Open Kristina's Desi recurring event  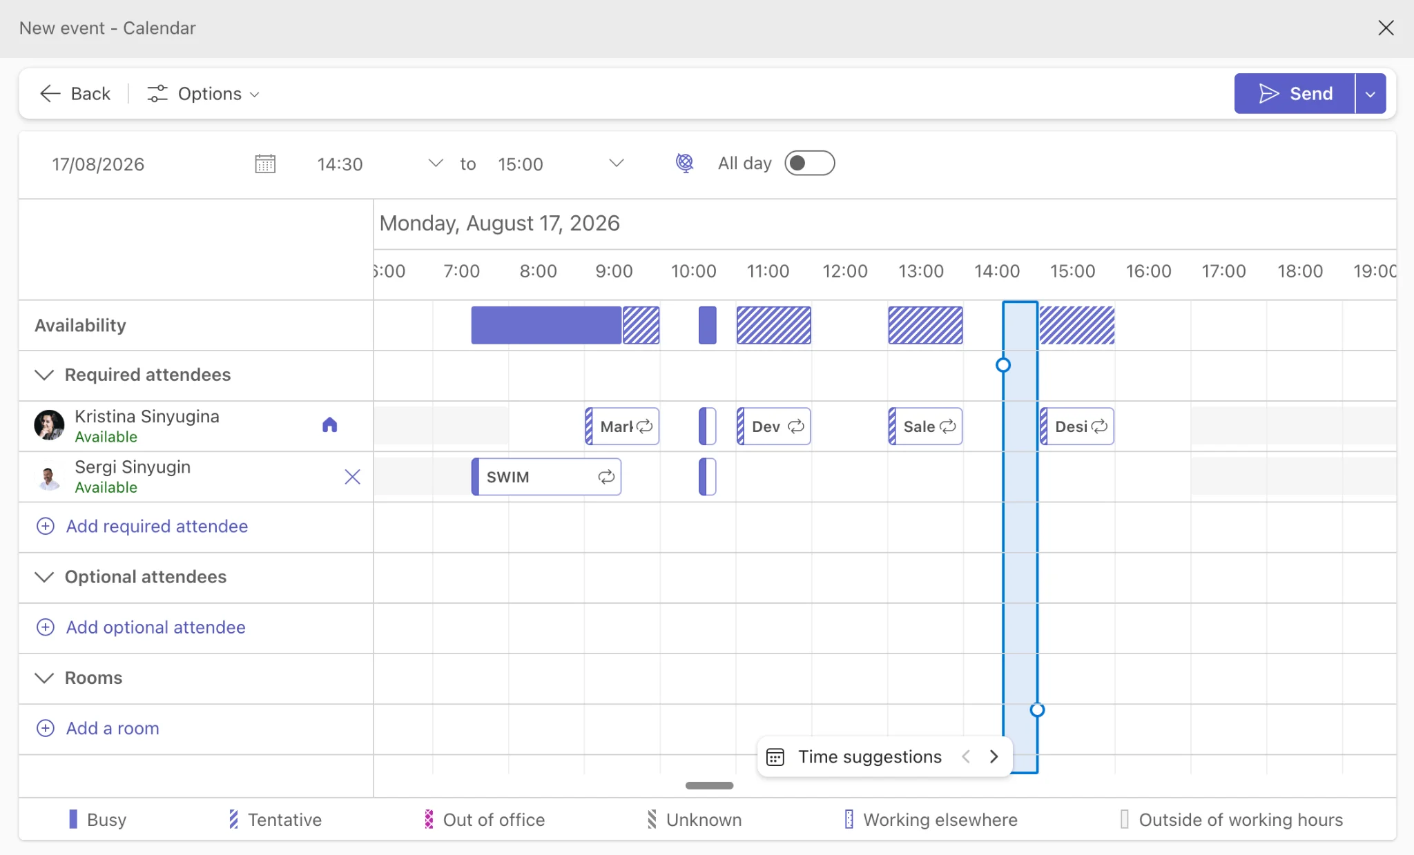(x=1077, y=426)
